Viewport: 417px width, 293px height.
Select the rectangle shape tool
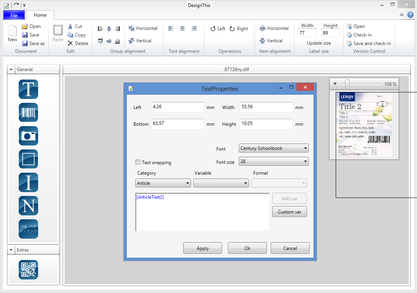[28, 159]
